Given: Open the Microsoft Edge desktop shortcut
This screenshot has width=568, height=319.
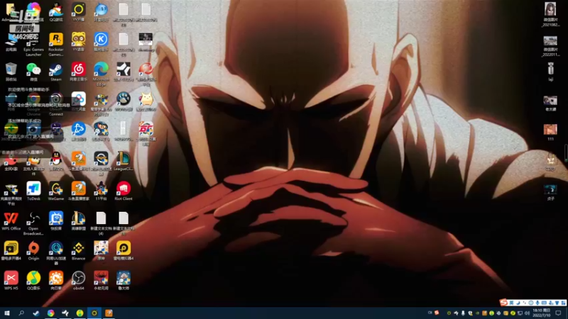Looking at the screenshot, I should click(x=101, y=69).
